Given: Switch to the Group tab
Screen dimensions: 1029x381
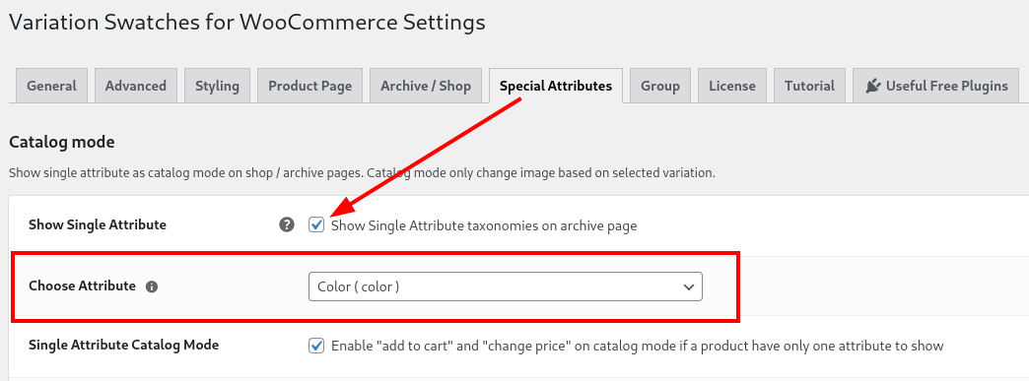Looking at the screenshot, I should [660, 86].
